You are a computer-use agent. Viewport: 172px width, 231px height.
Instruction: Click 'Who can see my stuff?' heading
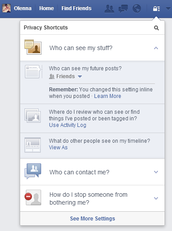pos(81,48)
